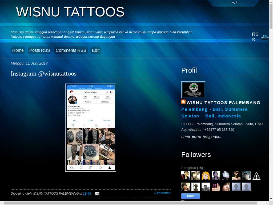Click the Log in link

pos(234,2)
